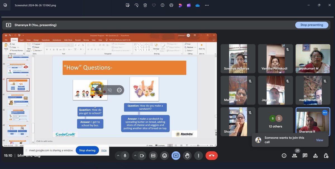Open file info with the info icon
This screenshot has height=169, width=335.
click(x=162, y=5)
